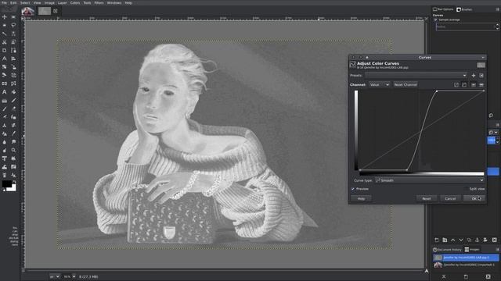Open the ruler unit dropdown in status bar

pyautogui.click(x=54, y=276)
